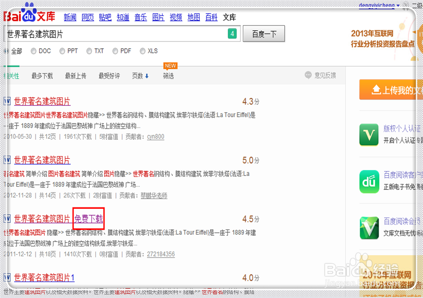Open the 音乐 navigation link
Viewport: 423px width, 298px height.
pos(141,17)
